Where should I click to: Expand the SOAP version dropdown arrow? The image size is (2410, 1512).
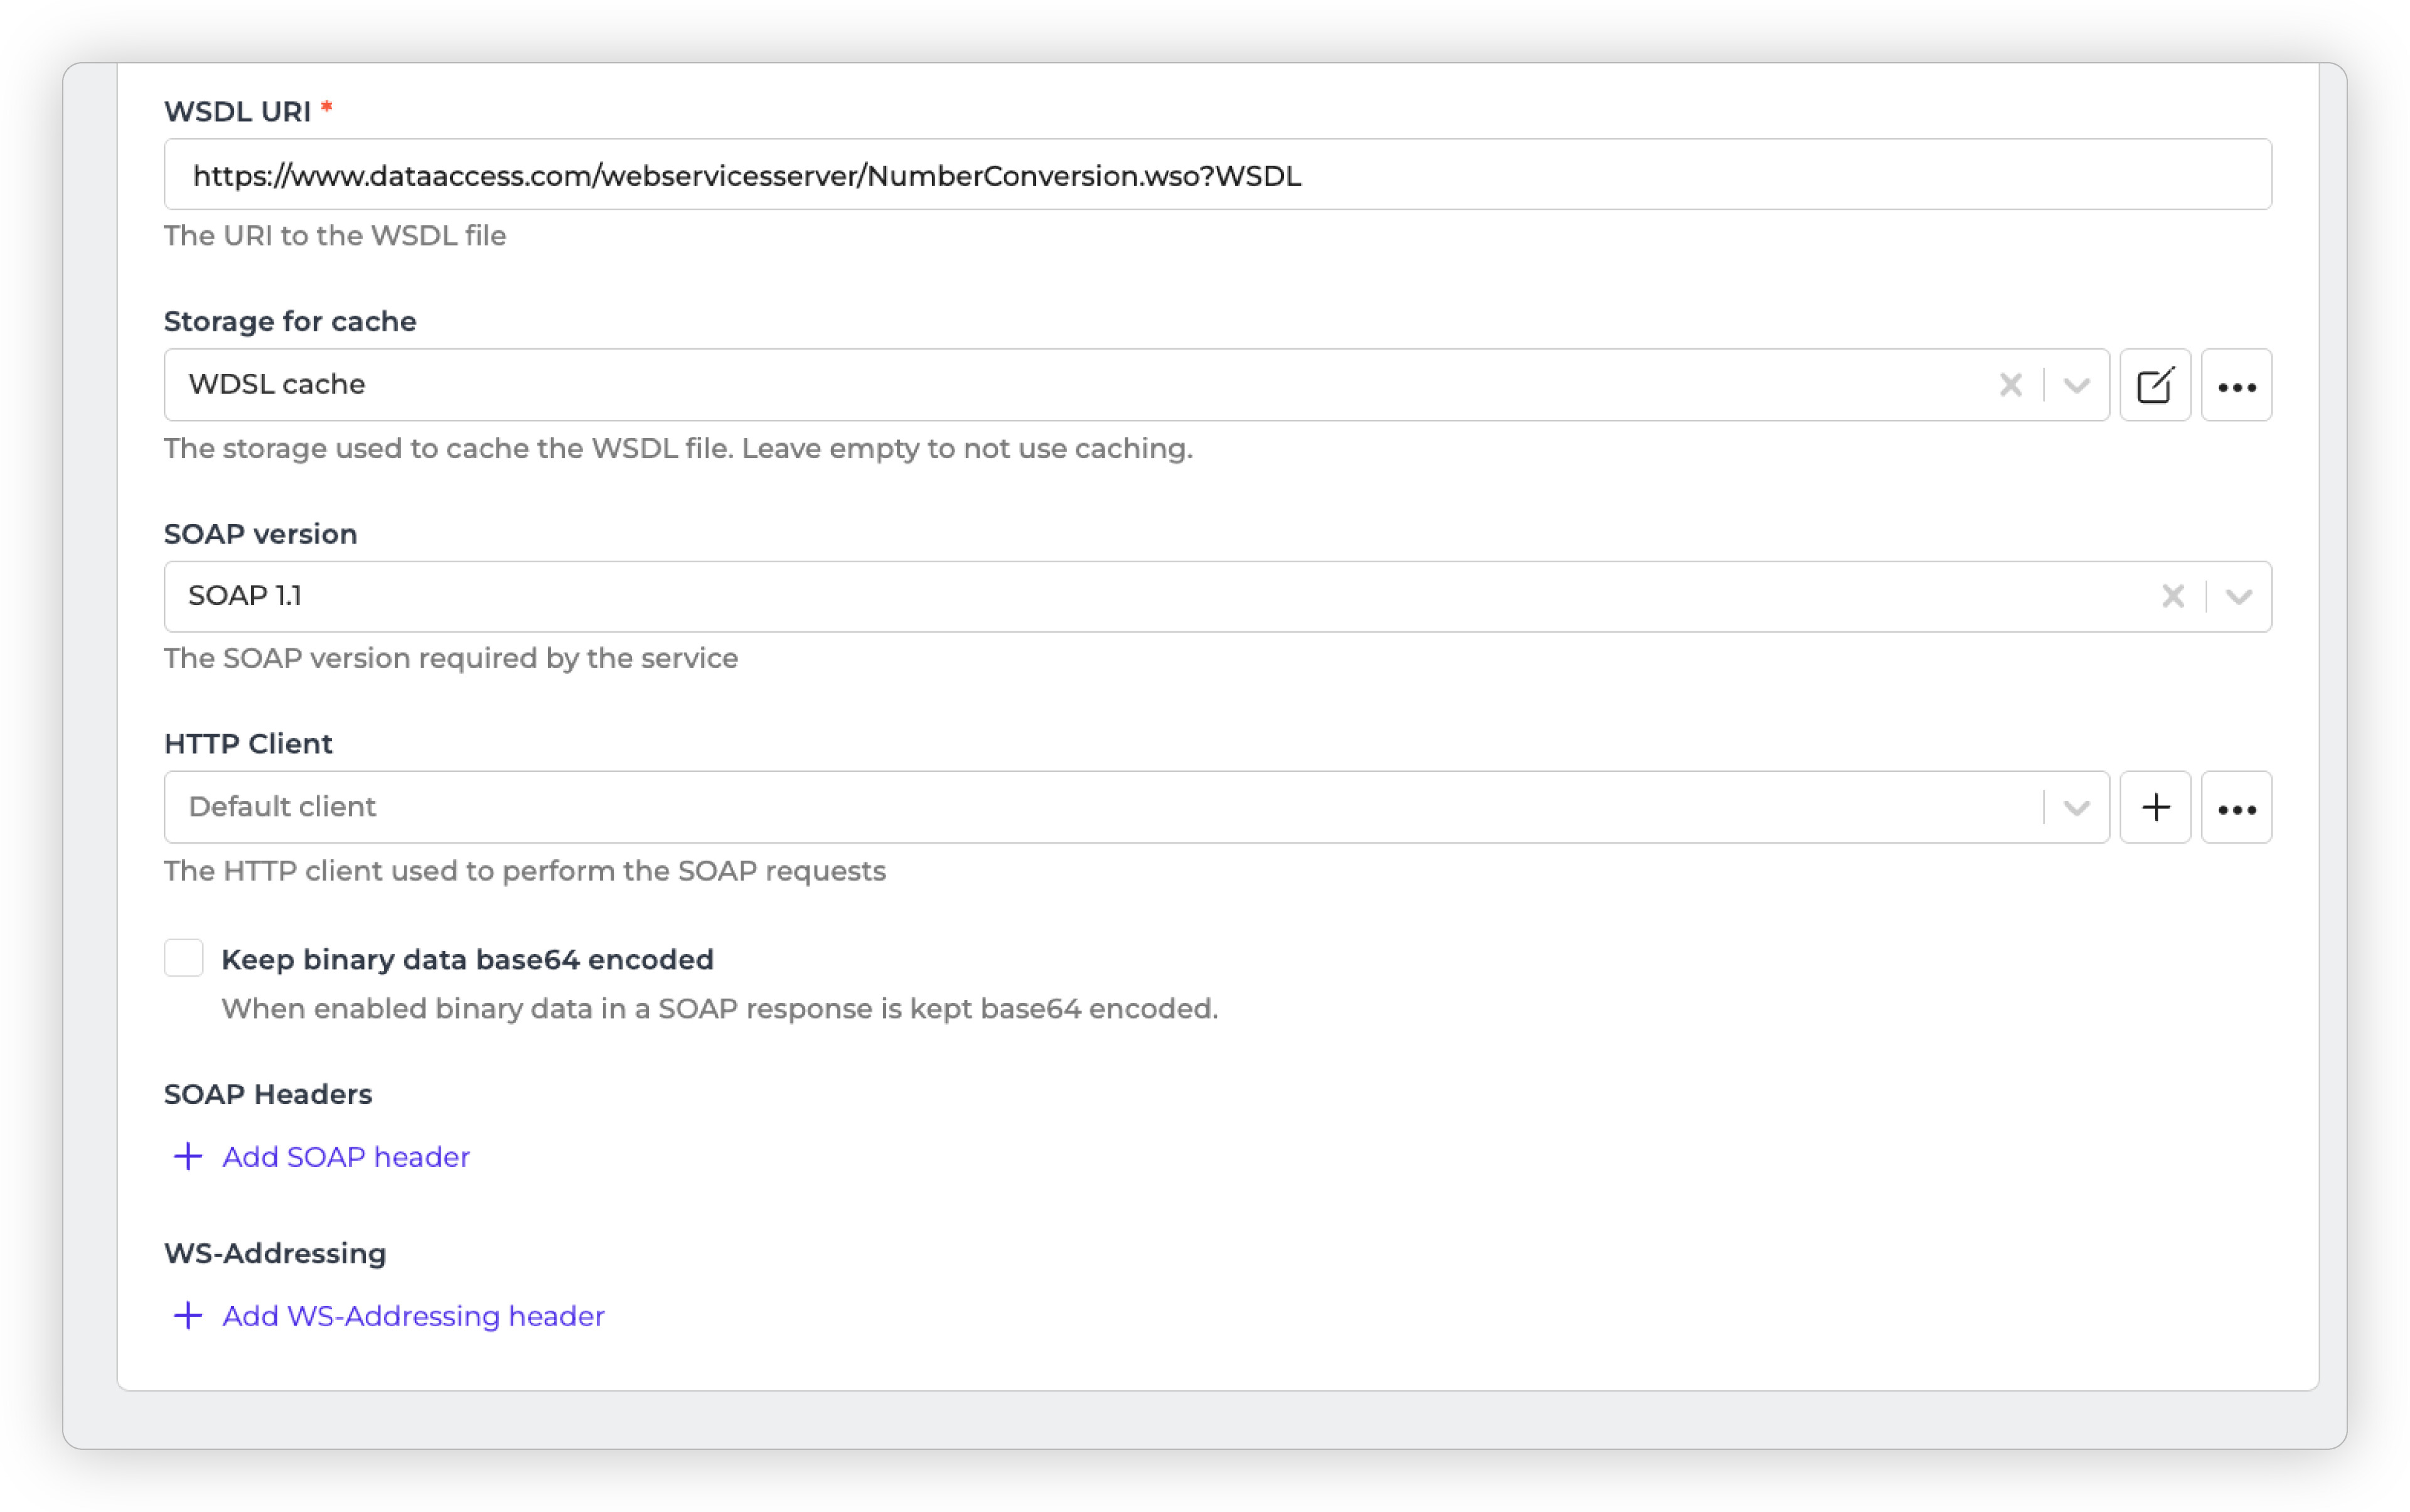(x=2238, y=596)
